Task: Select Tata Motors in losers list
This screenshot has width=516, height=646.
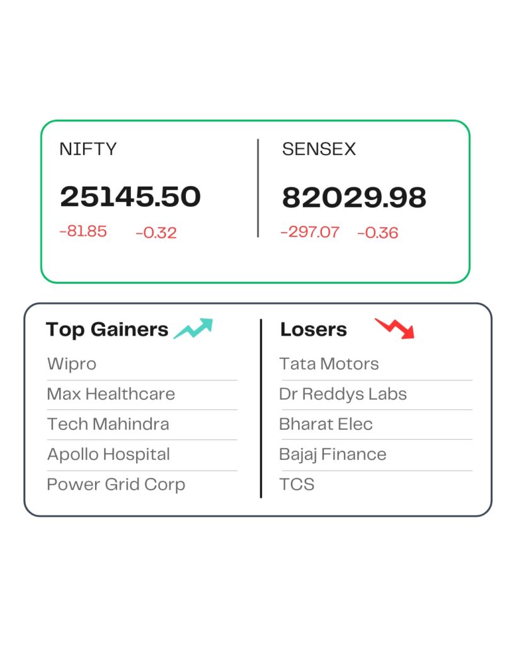Action: [329, 364]
